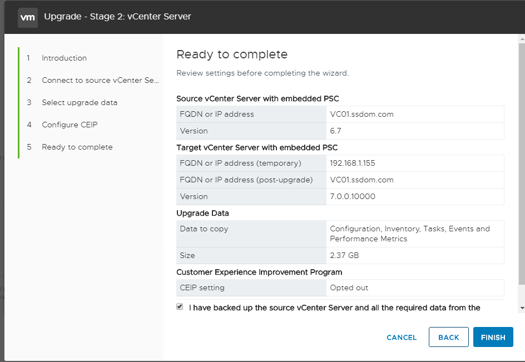Click the backup confirmation label text
The width and height of the screenshot is (525, 362).
[334, 308]
